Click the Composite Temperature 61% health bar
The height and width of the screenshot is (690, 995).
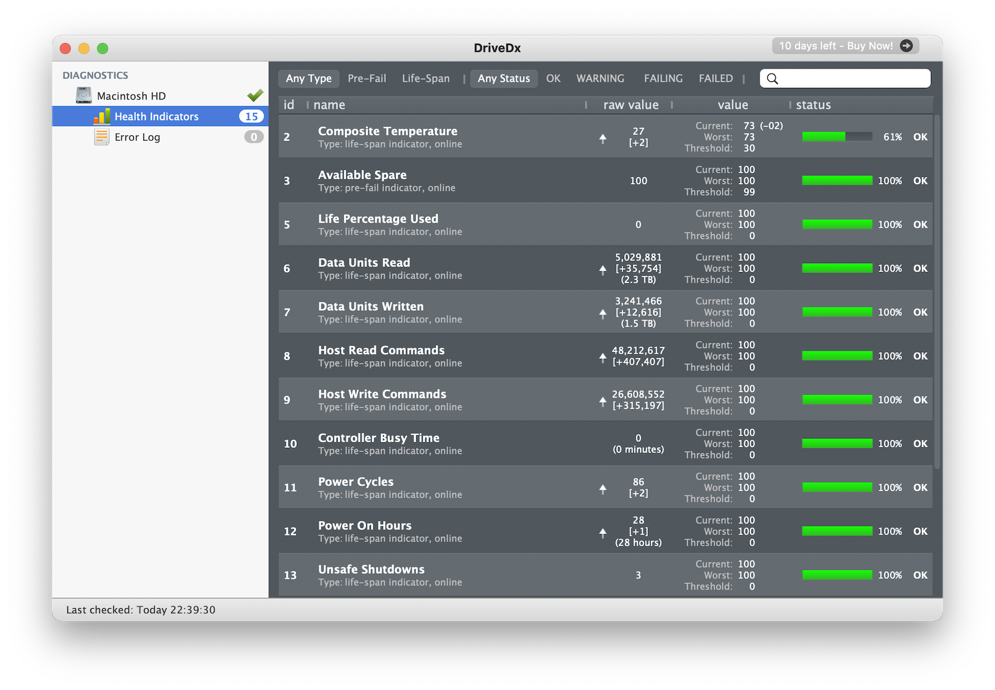point(837,137)
